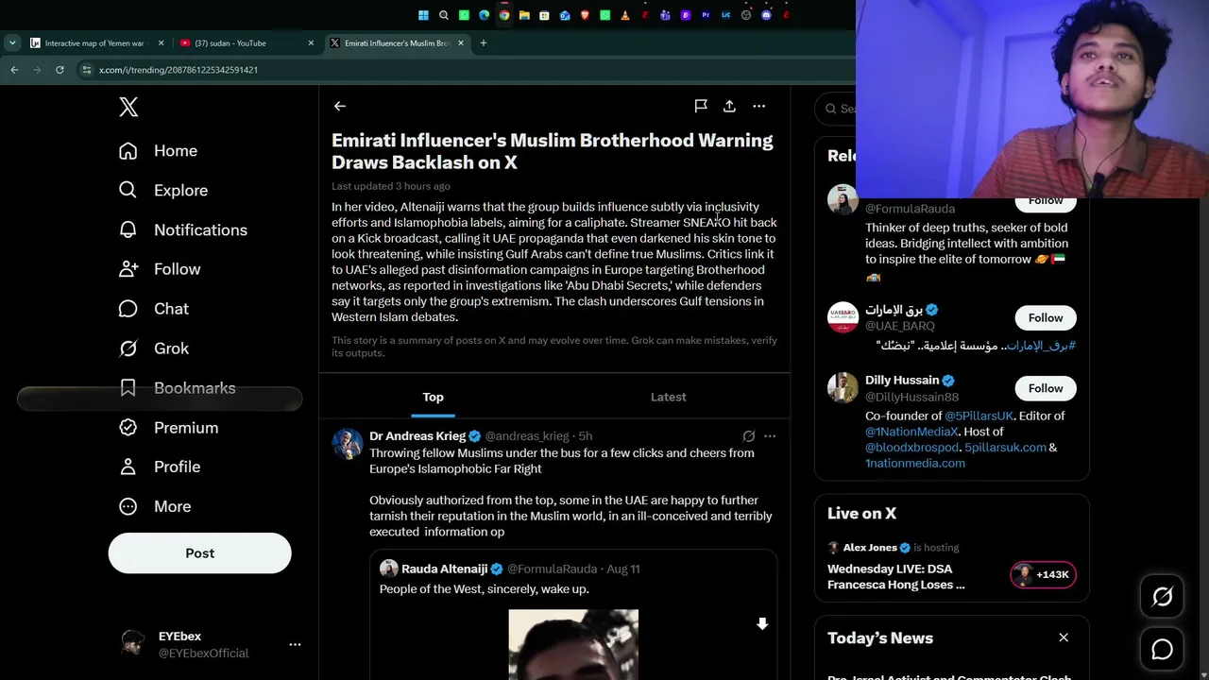The height and width of the screenshot is (680, 1209).
Task: Open Chat from the sidebar
Action: (x=153, y=309)
